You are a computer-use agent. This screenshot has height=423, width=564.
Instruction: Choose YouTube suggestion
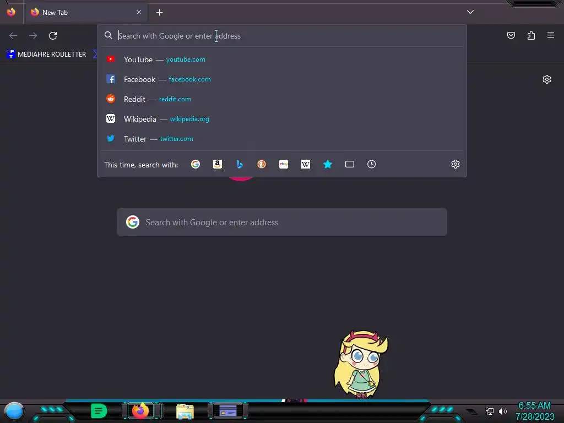coord(282,59)
